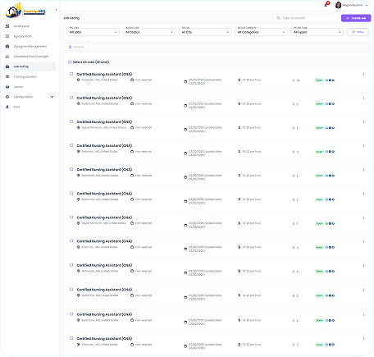374x357 pixels.
Task: Click the pay-rate dollar icon in Frederick row
Action: pyautogui.click(x=239, y=80)
